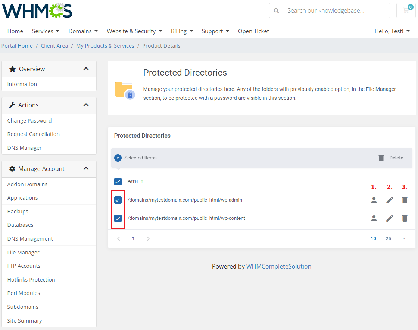The height and width of the screenshot is (330, 418).
Task: Open Applications in sidebar
Action: tap(49, 198)
